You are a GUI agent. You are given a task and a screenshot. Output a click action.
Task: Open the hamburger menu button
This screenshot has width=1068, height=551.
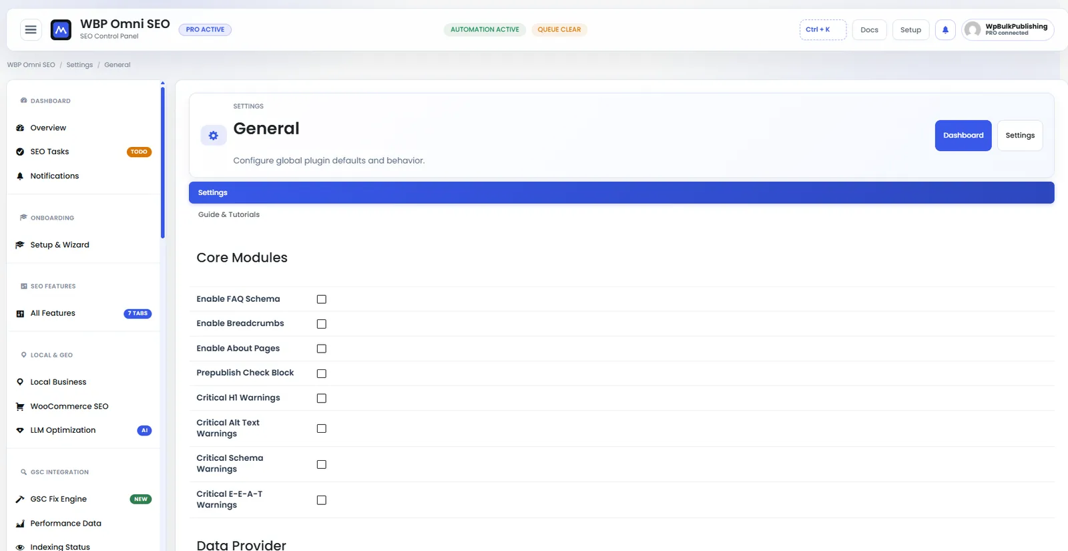pyautogui.click(x=31, y=29)
